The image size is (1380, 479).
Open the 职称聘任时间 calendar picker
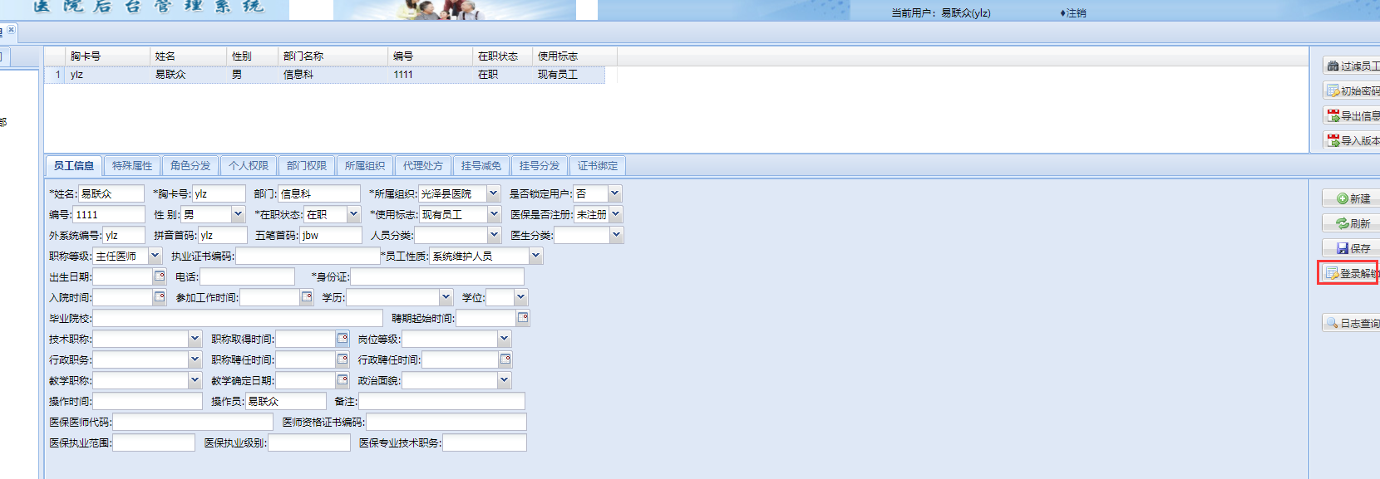point(343,359)
